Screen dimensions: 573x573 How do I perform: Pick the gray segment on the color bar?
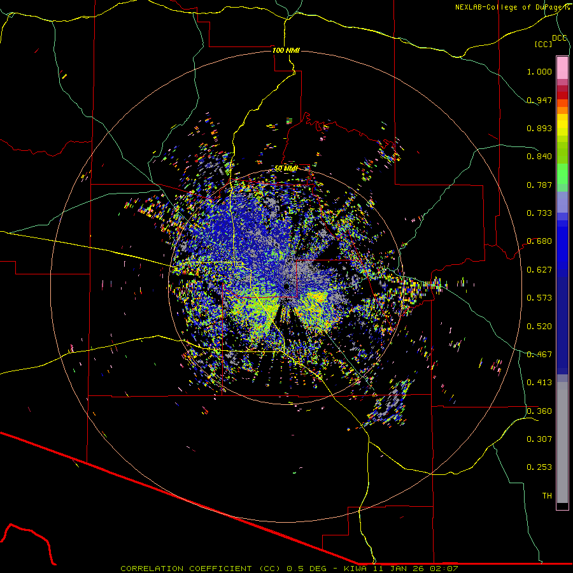tap(562, 442)
